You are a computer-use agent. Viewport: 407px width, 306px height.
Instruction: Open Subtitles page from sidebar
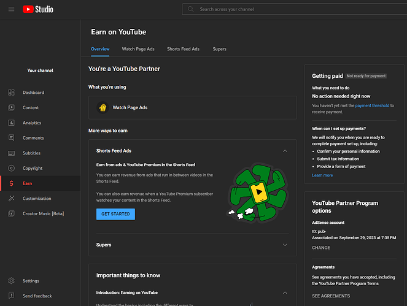tap(41, 153)
